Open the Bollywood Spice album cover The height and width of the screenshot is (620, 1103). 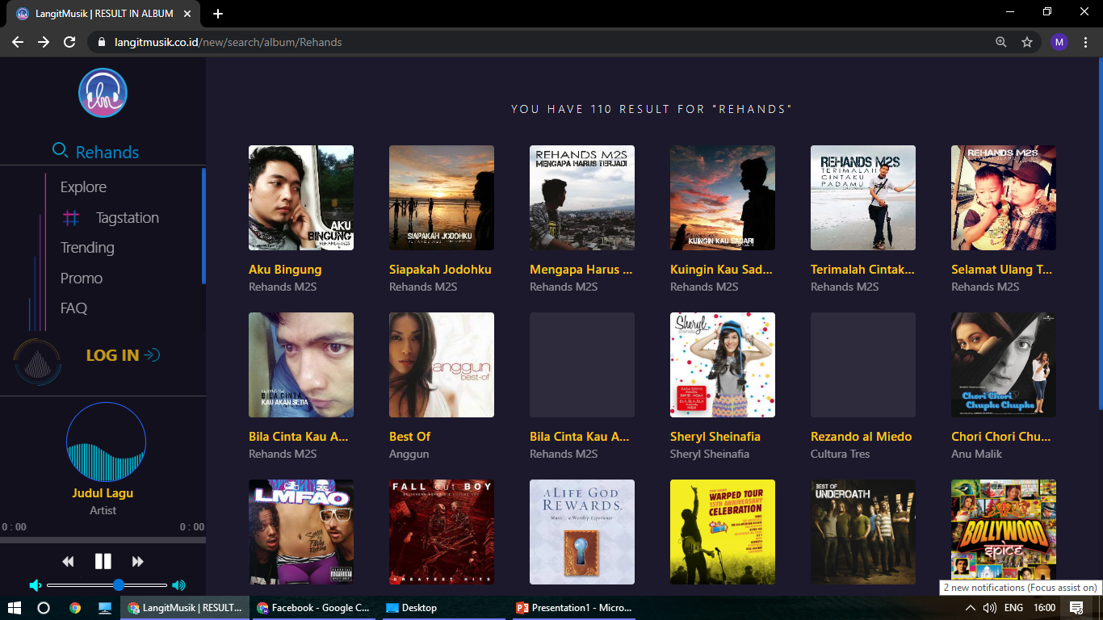1004,532
